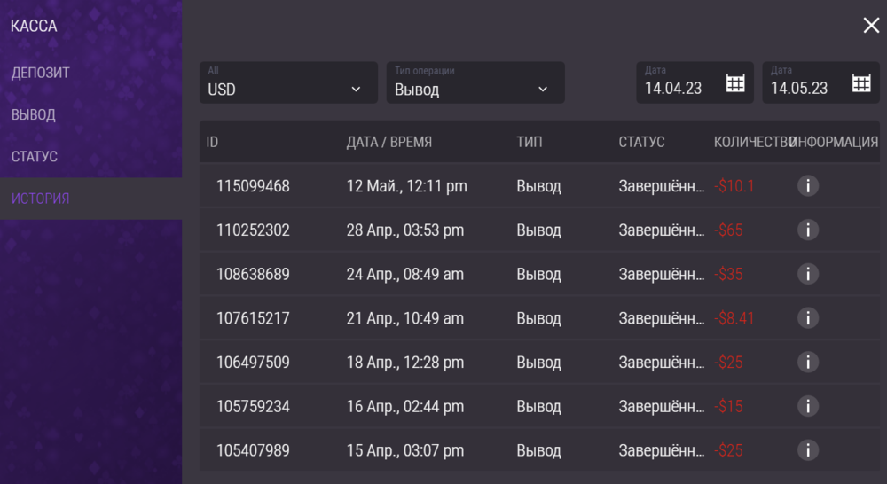Select transaction ID 108638689

pos(253,274)
